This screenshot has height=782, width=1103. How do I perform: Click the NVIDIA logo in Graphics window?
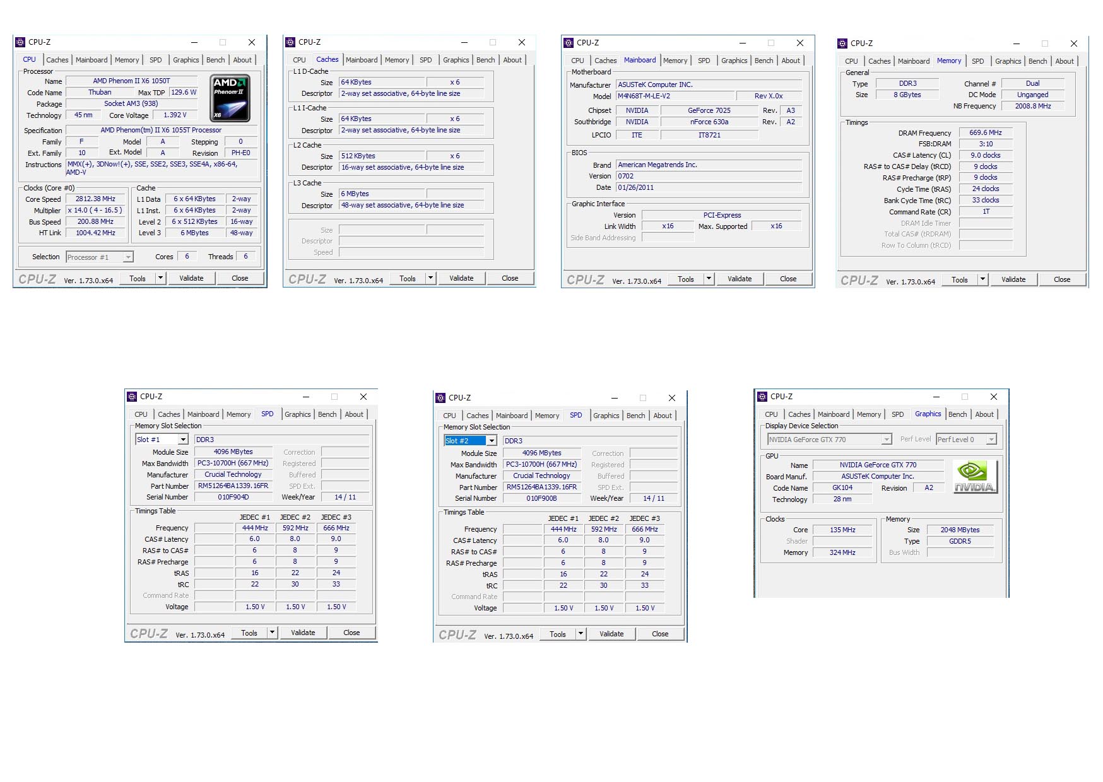click(x=975, y=477)
